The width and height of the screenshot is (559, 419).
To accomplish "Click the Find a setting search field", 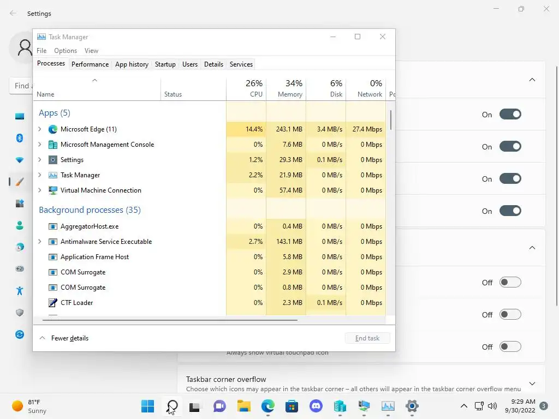I will [x=21, y=86].
